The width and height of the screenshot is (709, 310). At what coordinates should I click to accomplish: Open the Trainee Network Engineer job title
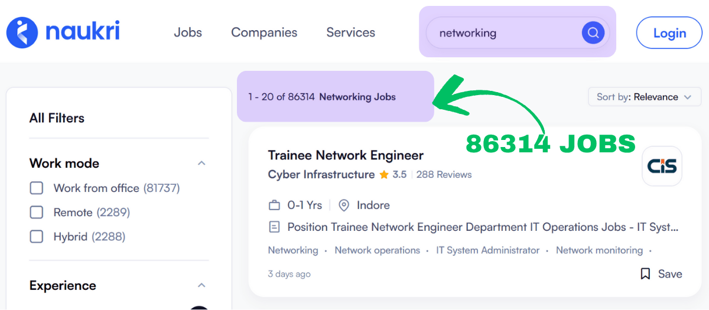[346, 155]
